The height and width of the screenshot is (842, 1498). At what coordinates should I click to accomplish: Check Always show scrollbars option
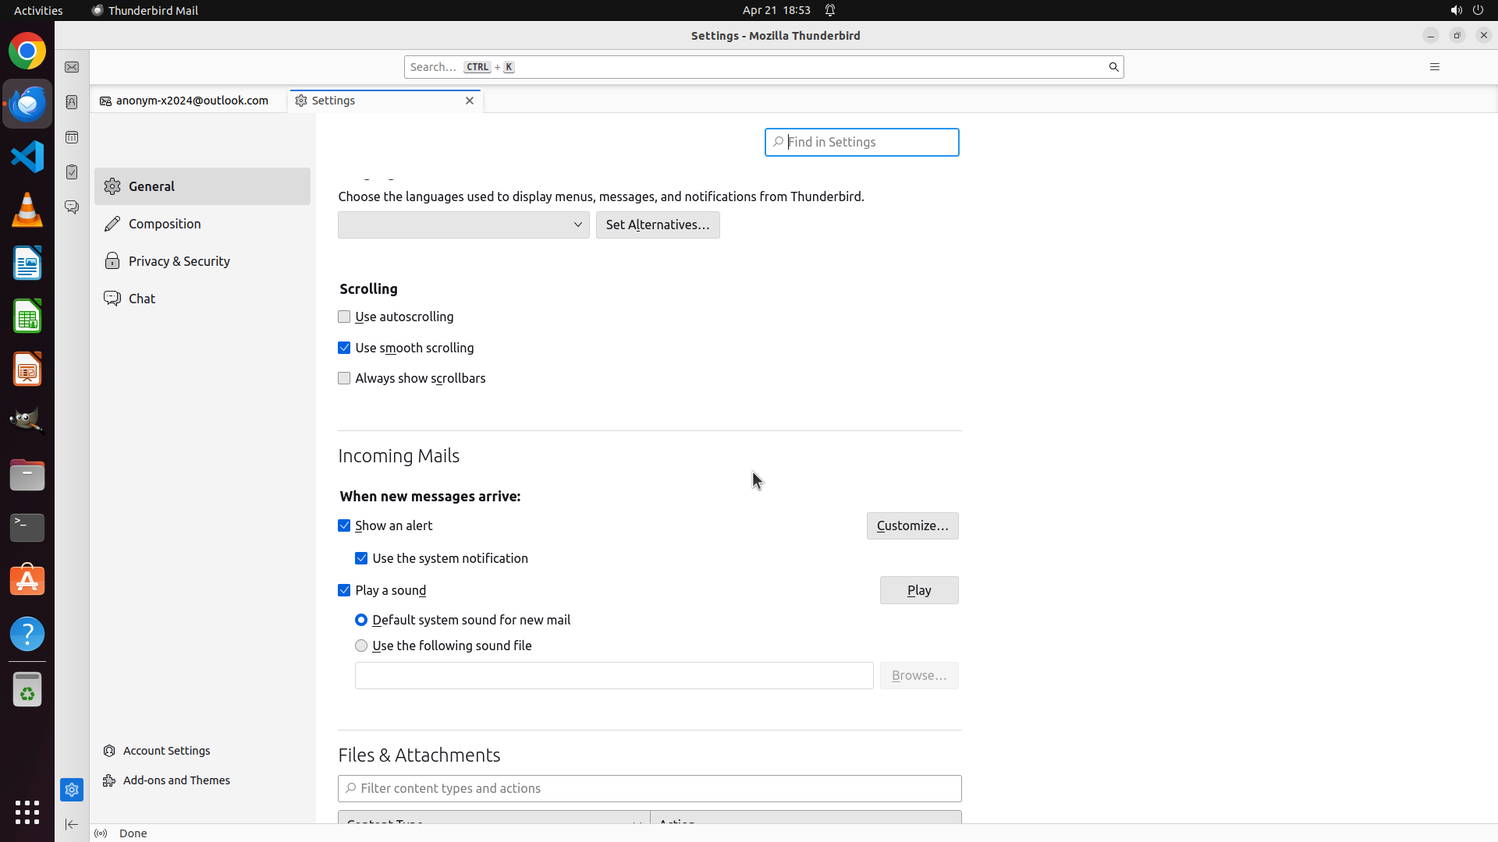click(x=344, y=378)
